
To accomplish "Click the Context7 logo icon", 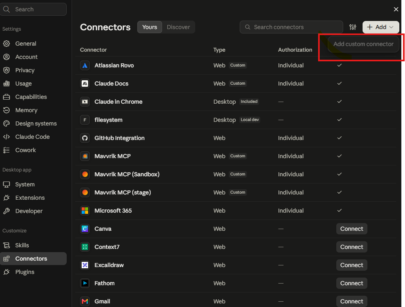I will coord(85,247).
